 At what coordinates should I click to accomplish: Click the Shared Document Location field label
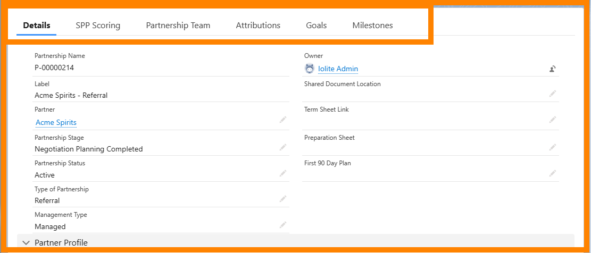click(x=343, y=84)
